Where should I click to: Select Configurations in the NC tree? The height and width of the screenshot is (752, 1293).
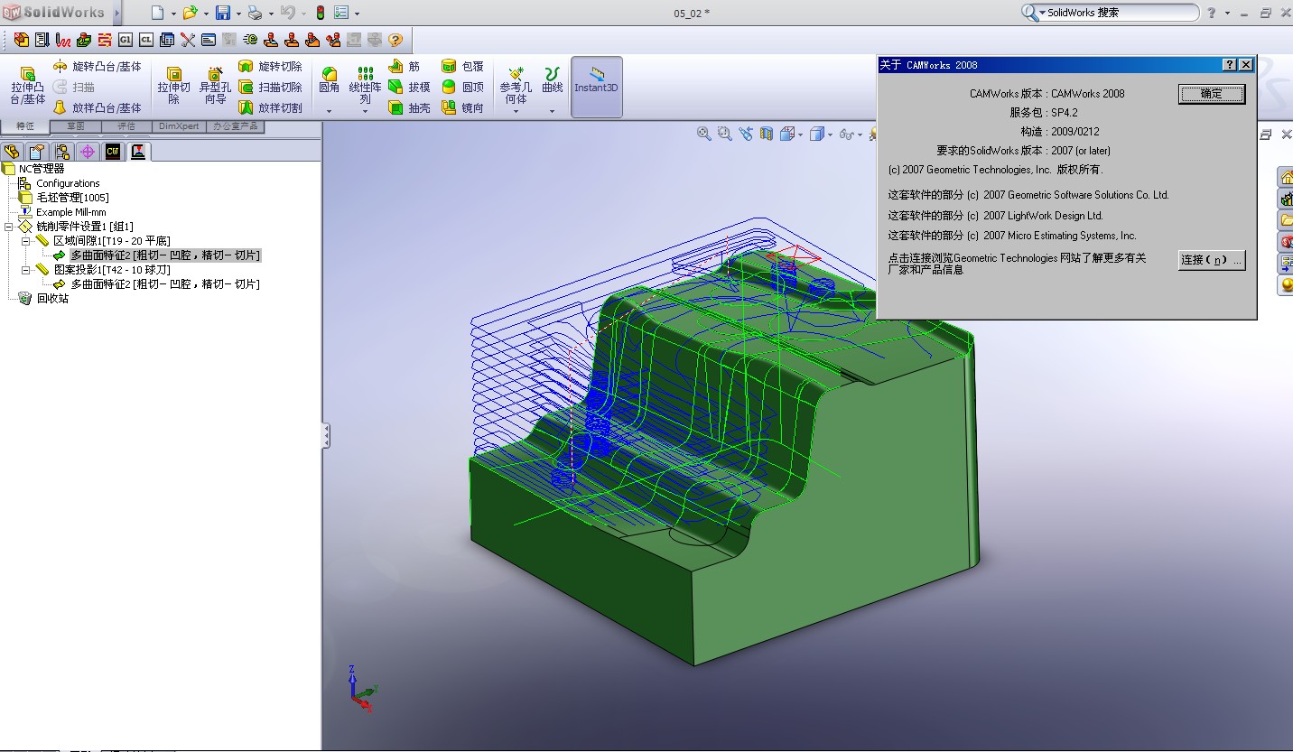68,183
